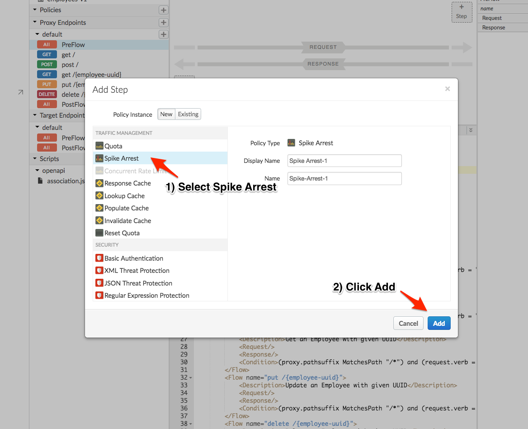
Task: Click the Populate Cache policy icon
Action: pyautogui.click(x=99, y=208)
